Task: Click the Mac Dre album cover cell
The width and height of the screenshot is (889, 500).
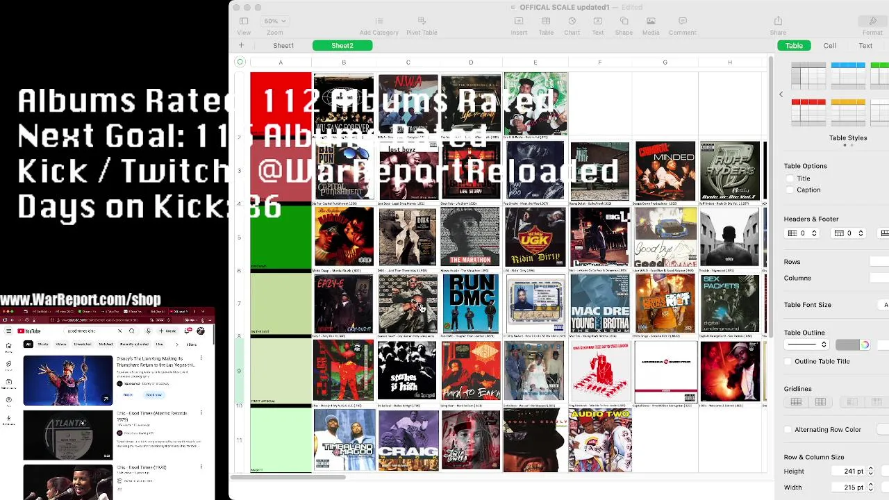Action: [600, 303]
